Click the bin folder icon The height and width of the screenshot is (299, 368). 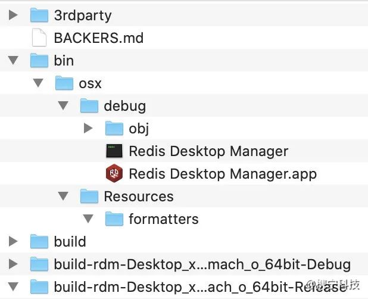coord(39,60)
